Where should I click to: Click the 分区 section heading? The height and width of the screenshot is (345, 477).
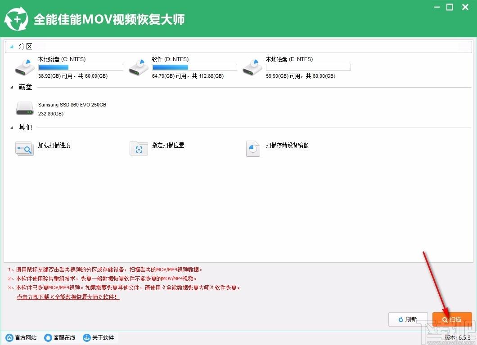tap(25, 46)
